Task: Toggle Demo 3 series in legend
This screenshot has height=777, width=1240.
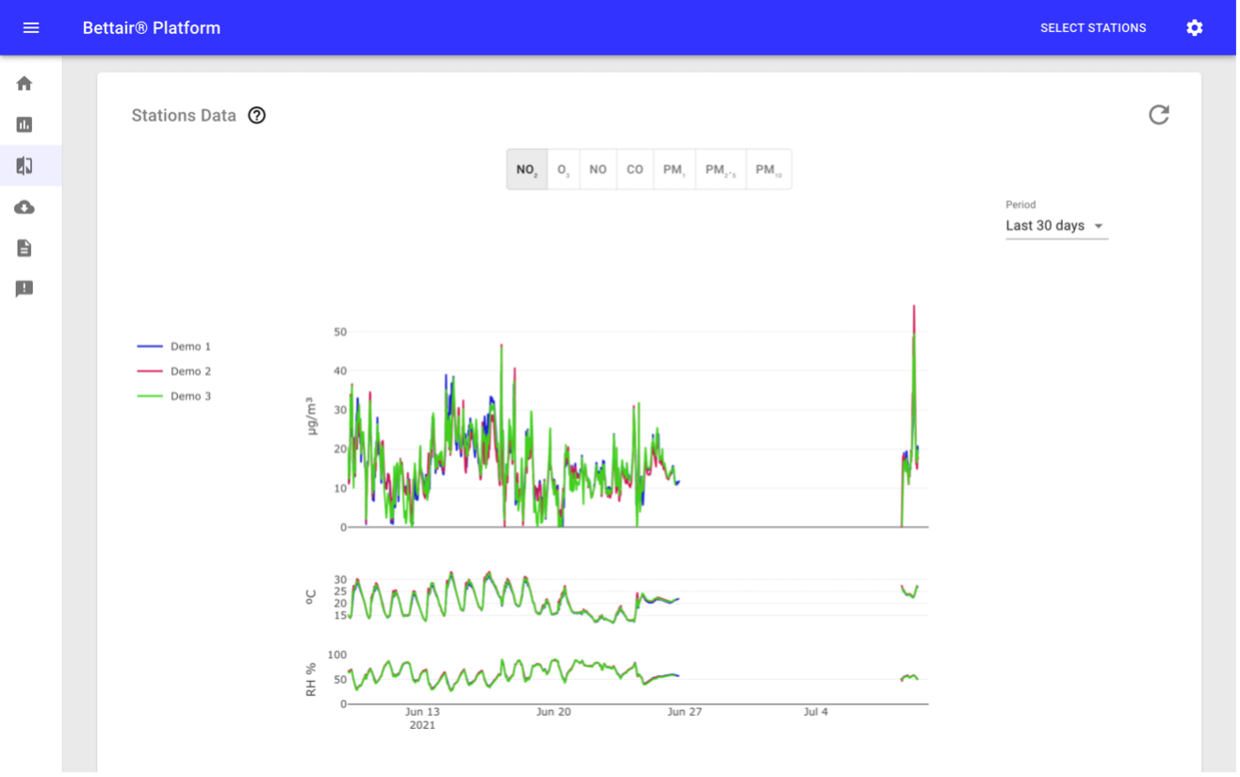Action: tap(174, 397)
